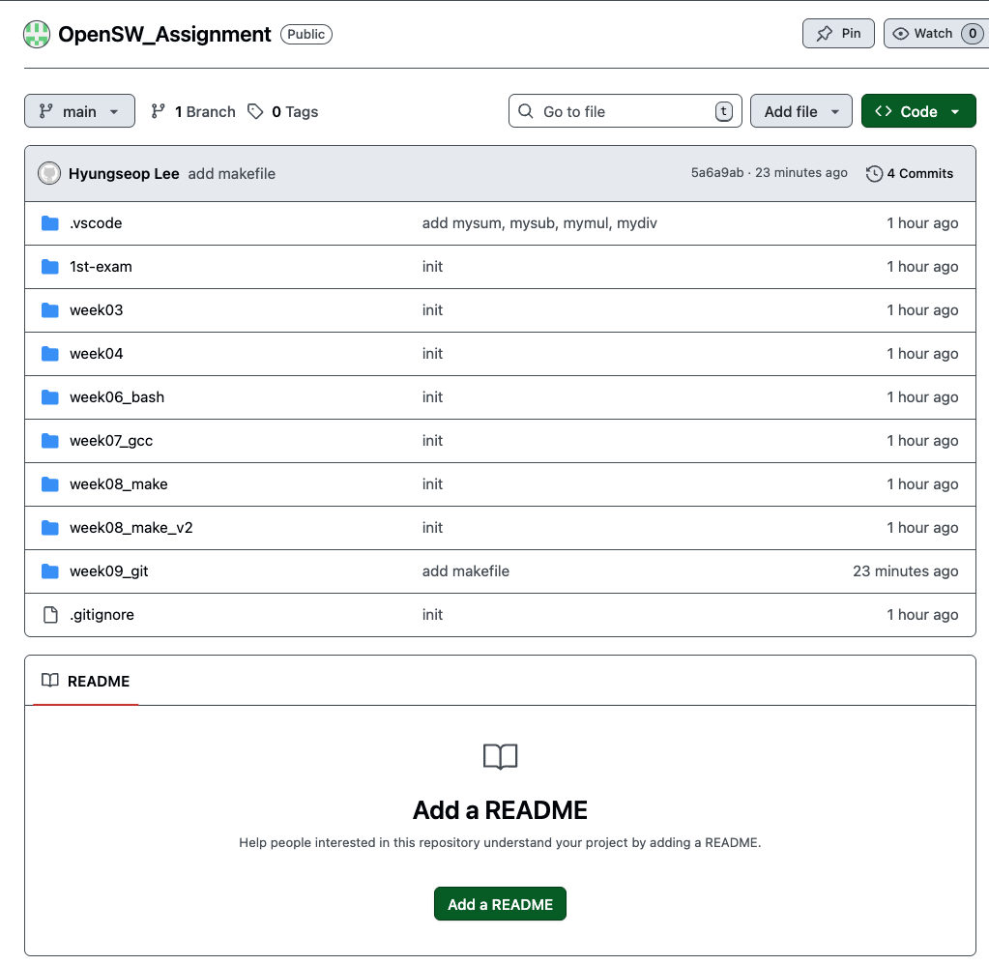Open the week06_bash folder

pos(117,397)
